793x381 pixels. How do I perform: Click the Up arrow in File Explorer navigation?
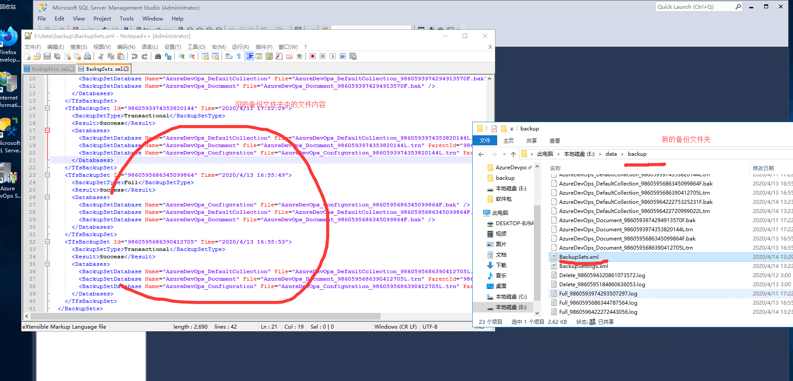tap(513, 154)
